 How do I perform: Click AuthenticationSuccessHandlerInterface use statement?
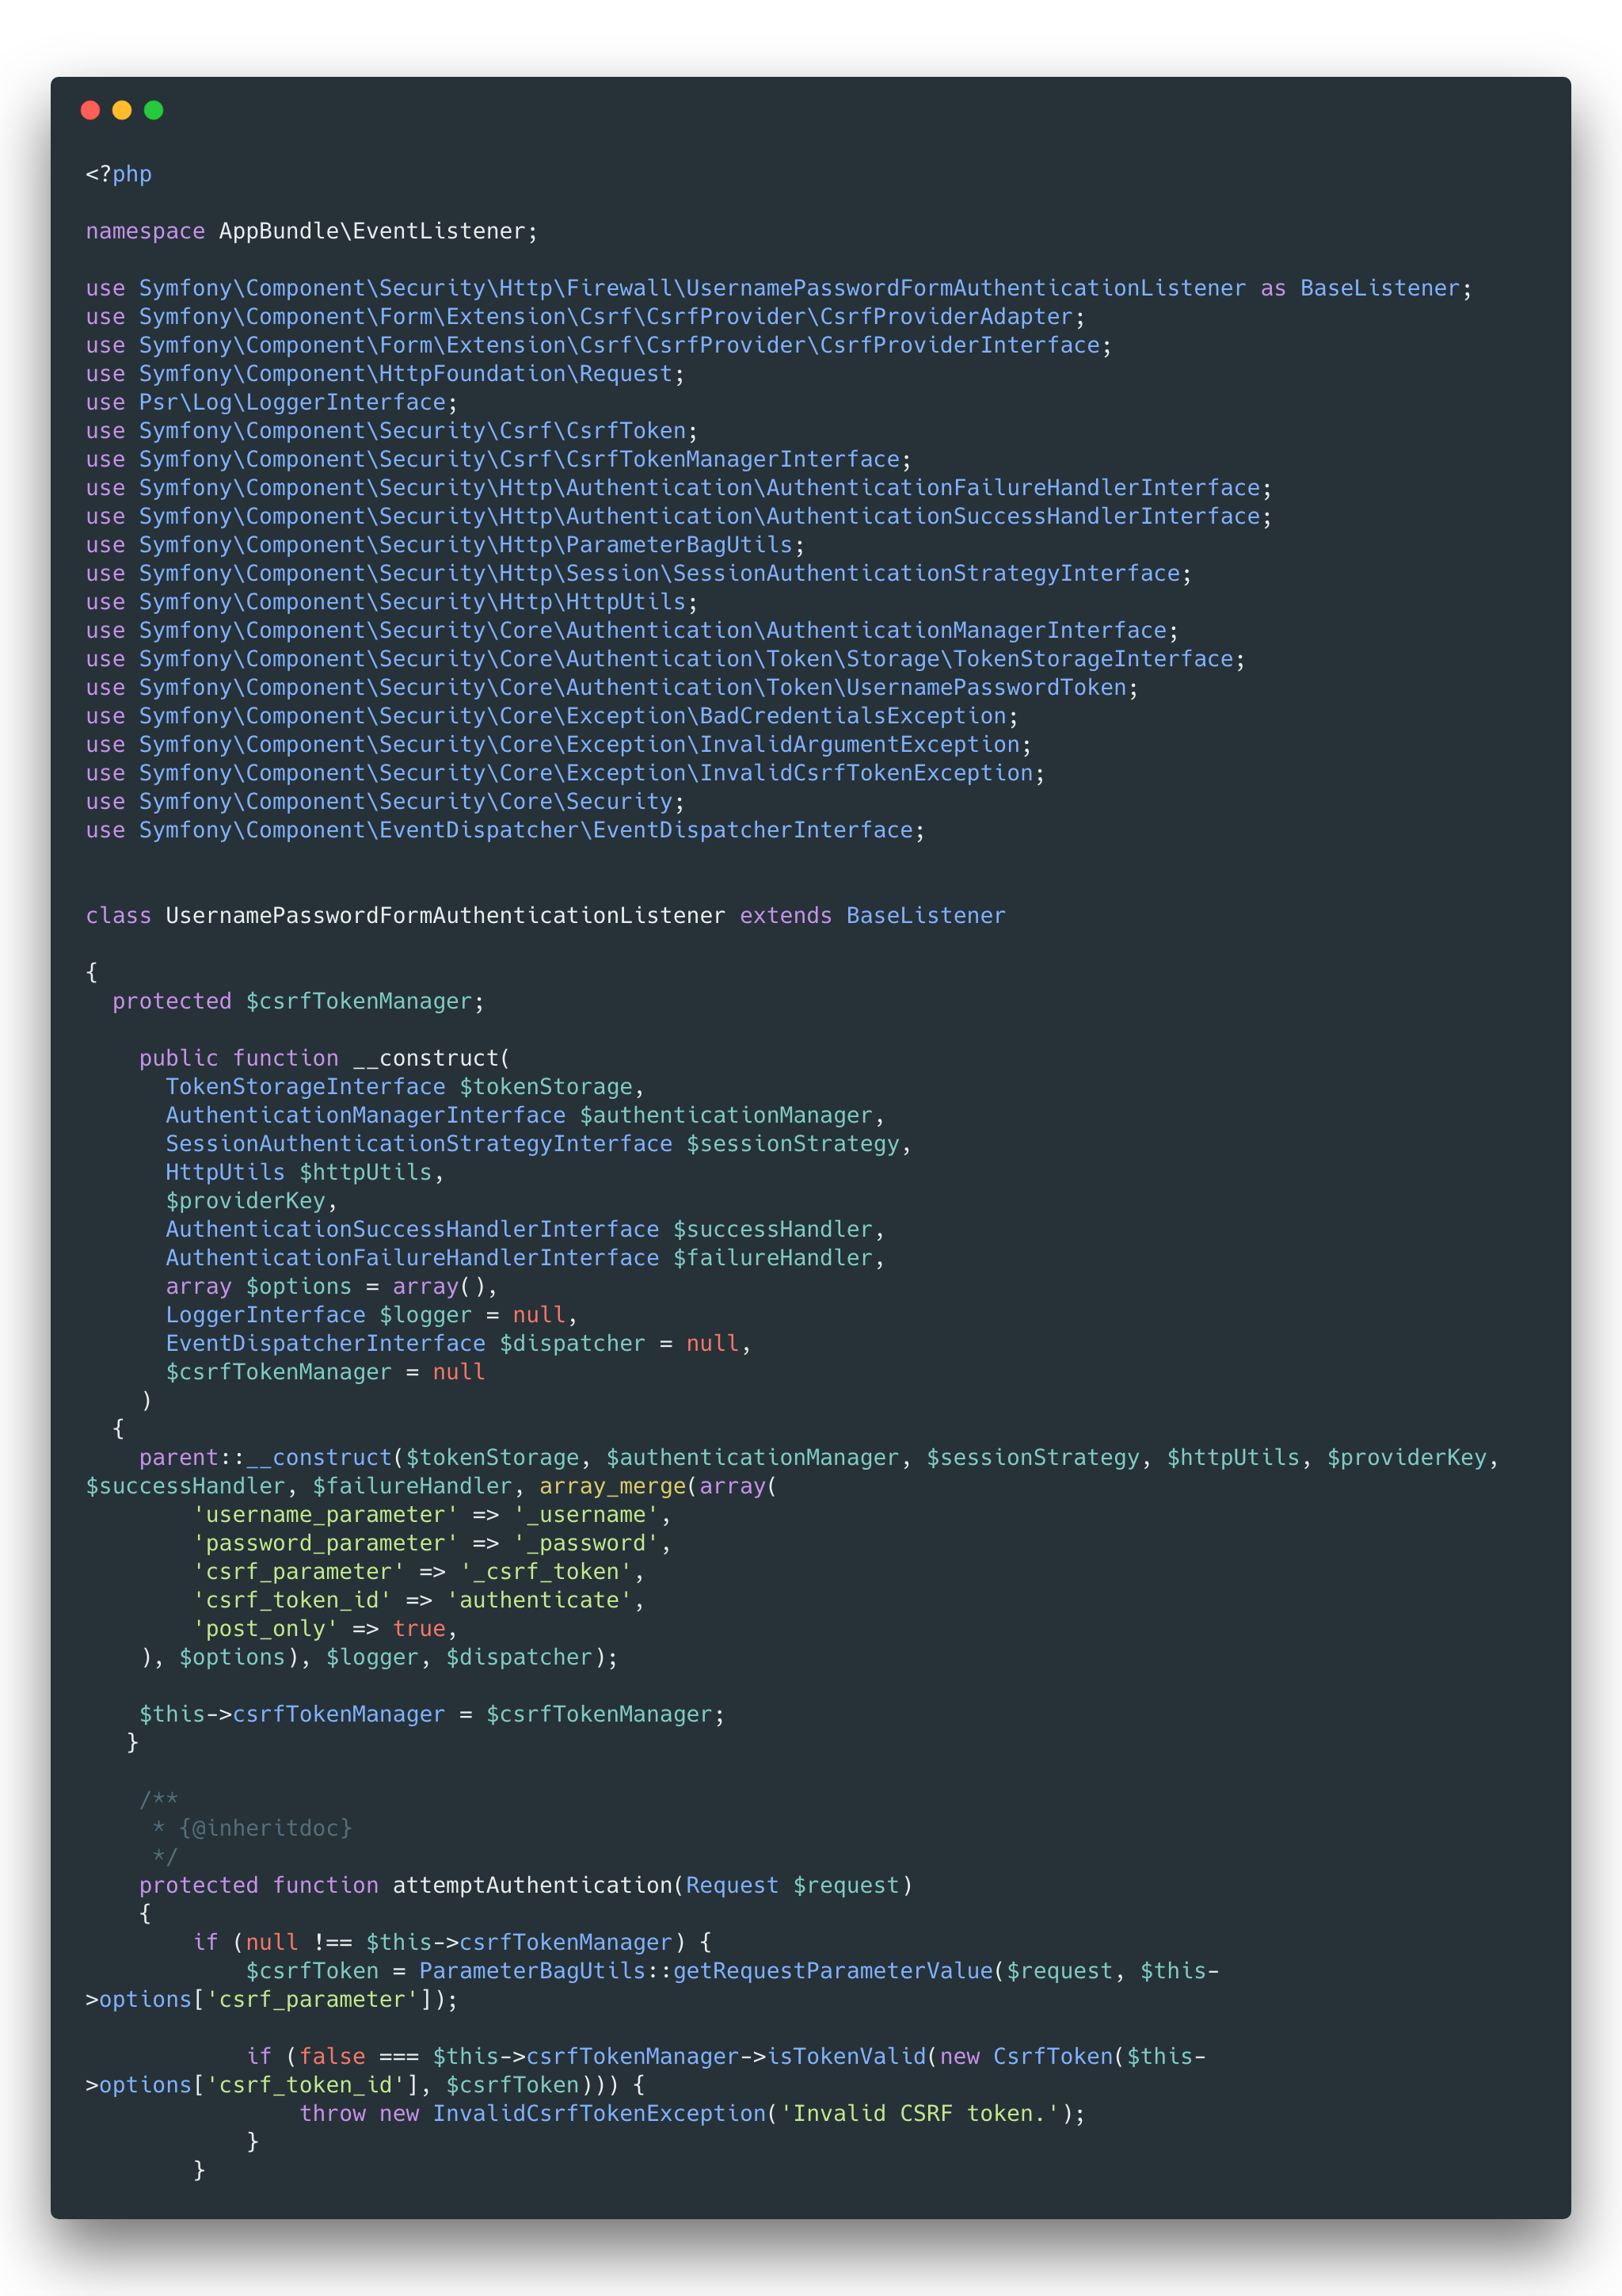[679, 517]
